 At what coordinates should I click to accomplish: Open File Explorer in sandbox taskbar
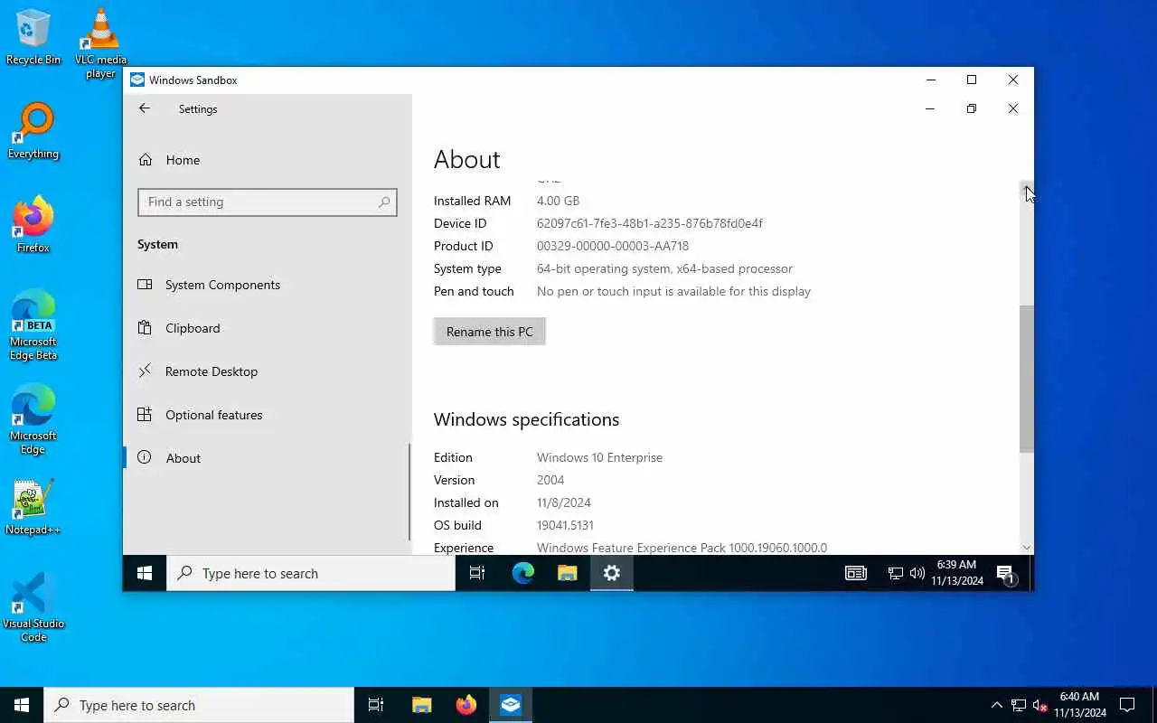click(x=567, y=573)
